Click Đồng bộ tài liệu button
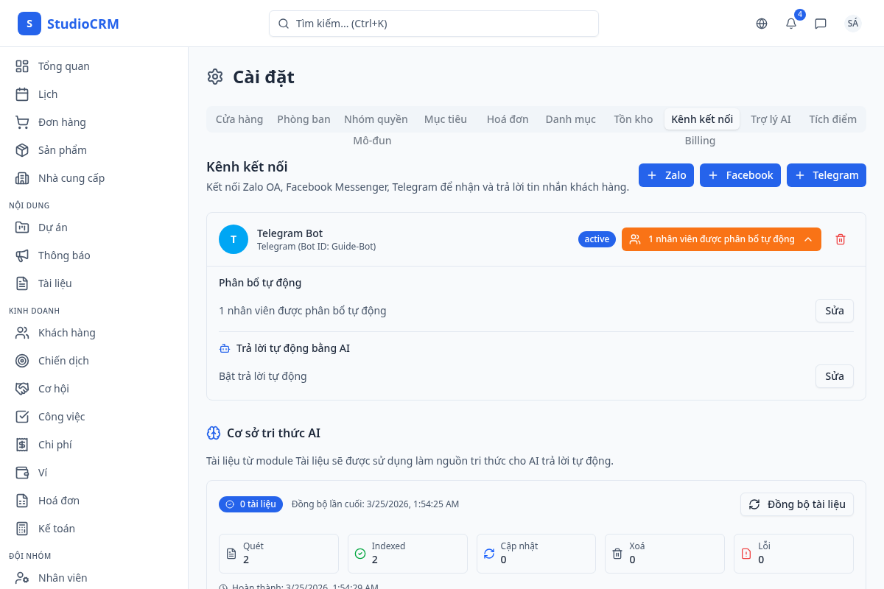884x589 pixels. coord(796,504)
